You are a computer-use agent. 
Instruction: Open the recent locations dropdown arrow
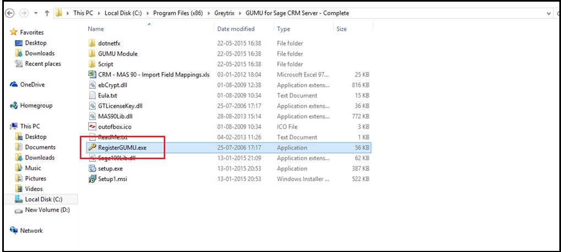pyautogui.click(x=35, y=13)
